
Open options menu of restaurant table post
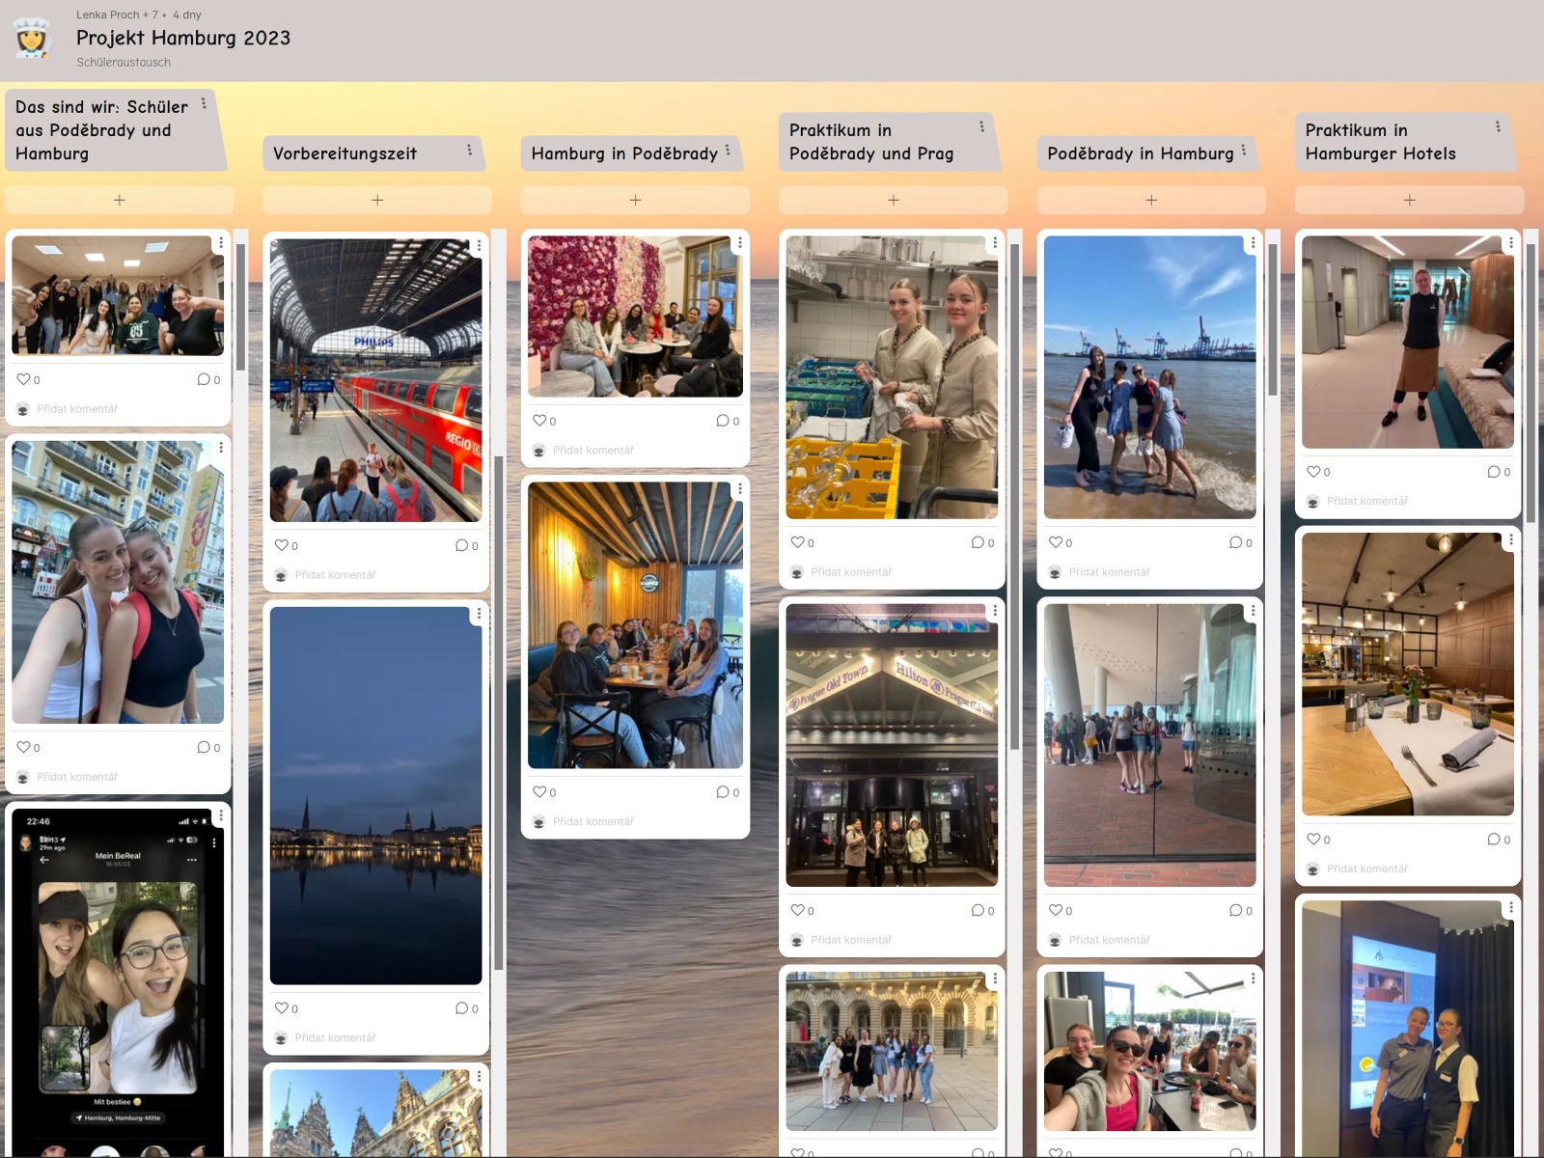1510,541
